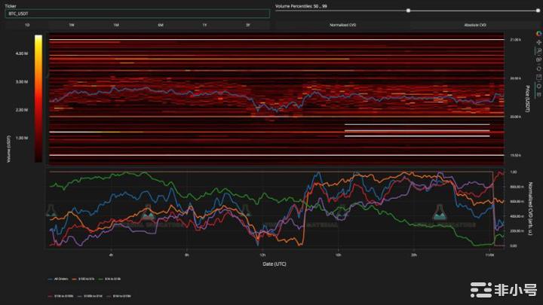Click the Bokeh color-wheel logo icon
543x305 pixels.
(x=538, y=32)
